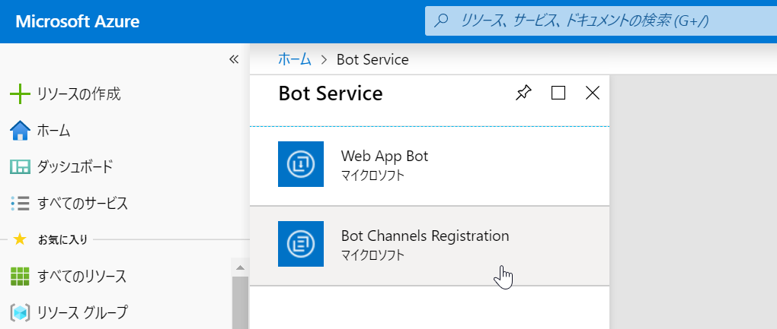Click the Bot Channels Registration icon

(x=301, y=244)
